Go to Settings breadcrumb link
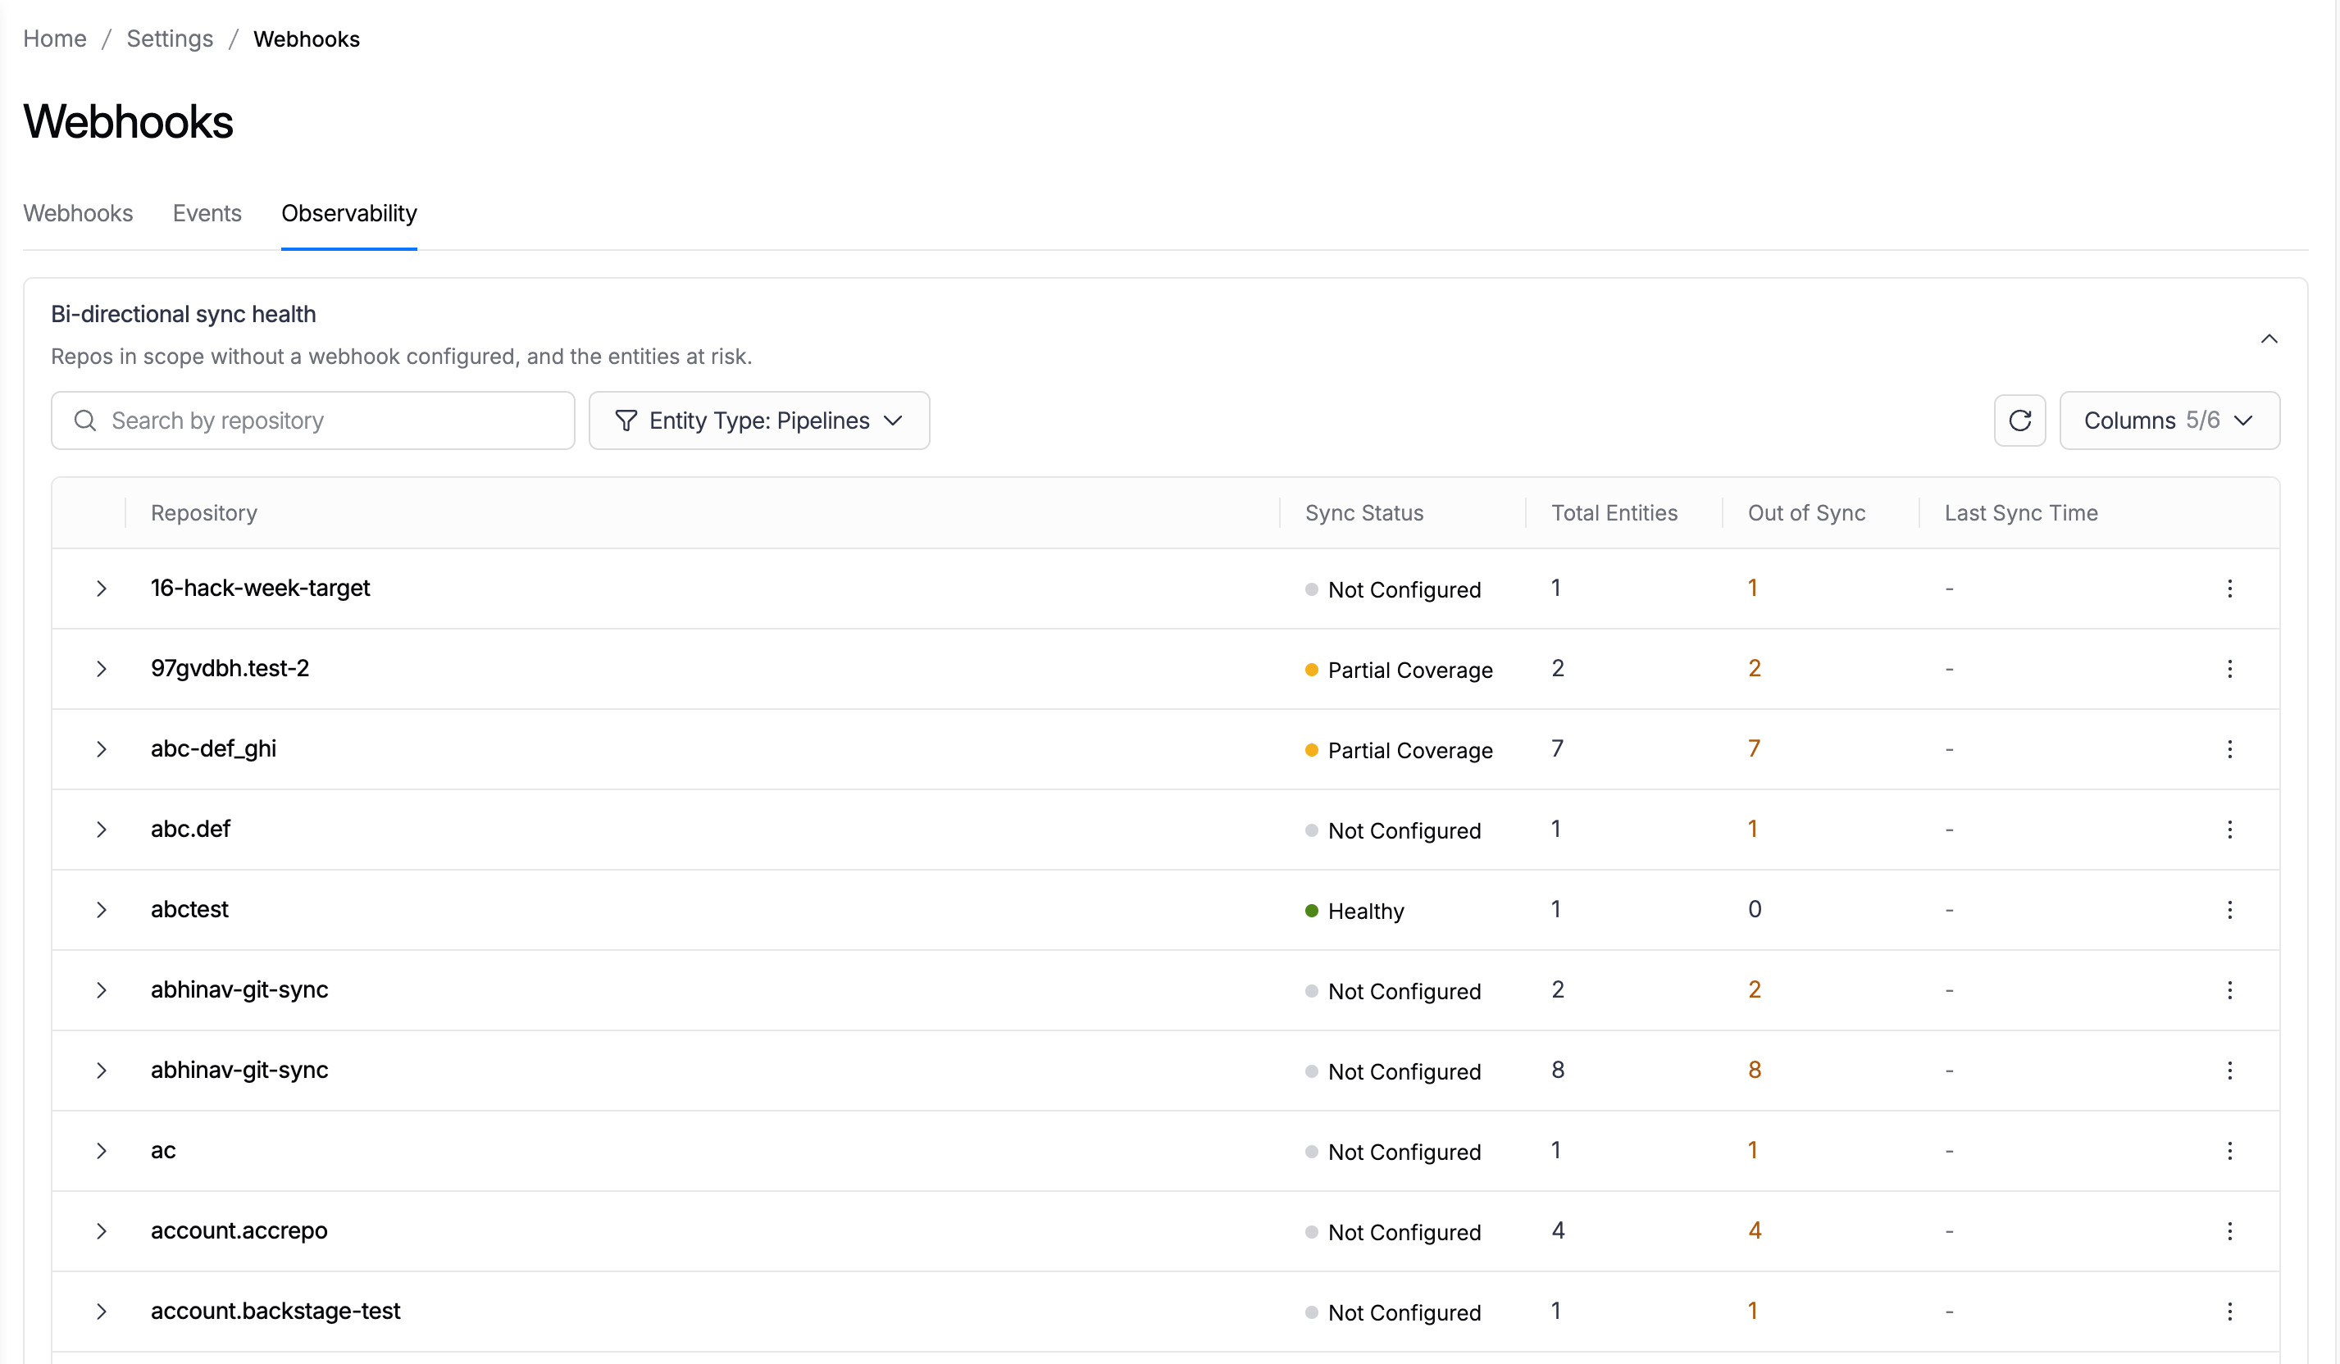This screenshot has width=2340, height=1364. click(x=170, y=39)
